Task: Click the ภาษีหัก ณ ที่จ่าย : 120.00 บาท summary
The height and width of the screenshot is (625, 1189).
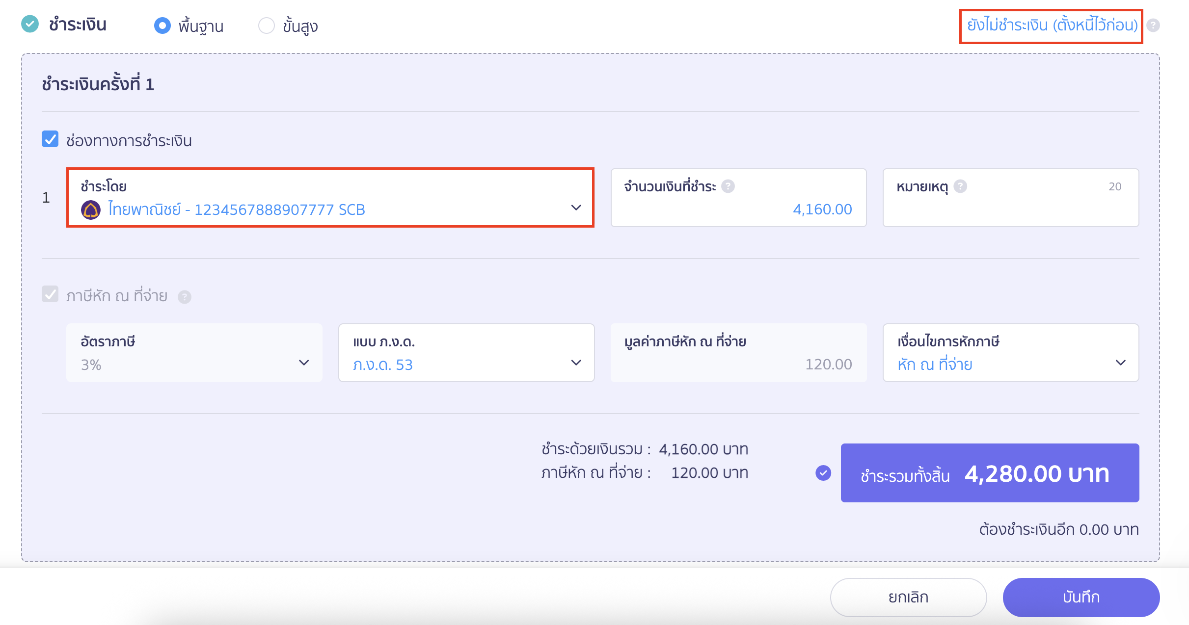Action: click(645, 473)
